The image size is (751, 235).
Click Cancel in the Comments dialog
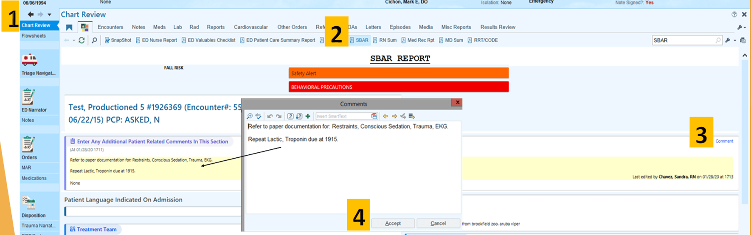click(438, 223)
